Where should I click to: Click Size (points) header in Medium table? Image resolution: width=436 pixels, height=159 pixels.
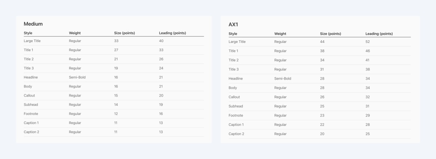(124, 33)
